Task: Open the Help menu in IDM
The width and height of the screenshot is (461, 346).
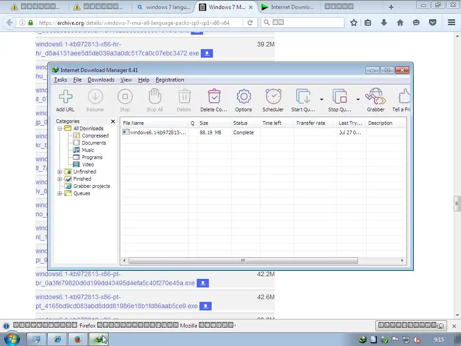Action: coord(144,80)
